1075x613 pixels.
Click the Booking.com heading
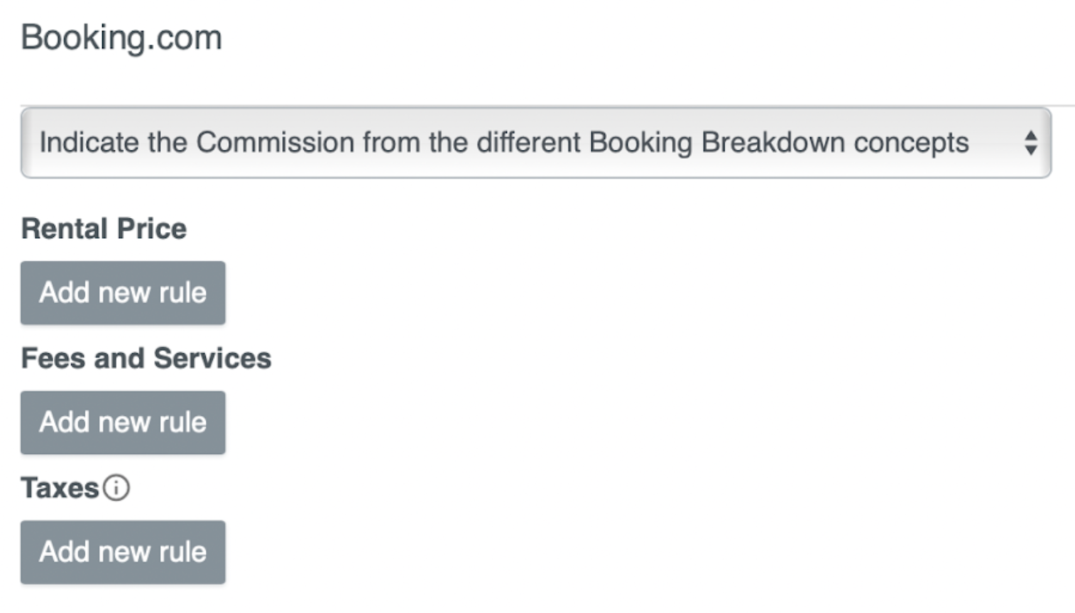121,38
